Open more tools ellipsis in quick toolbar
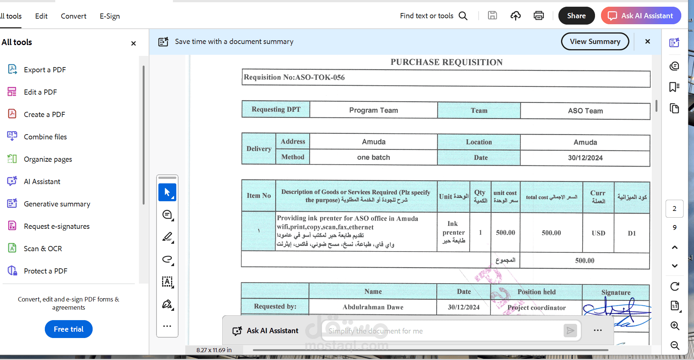 coord(167,326)
